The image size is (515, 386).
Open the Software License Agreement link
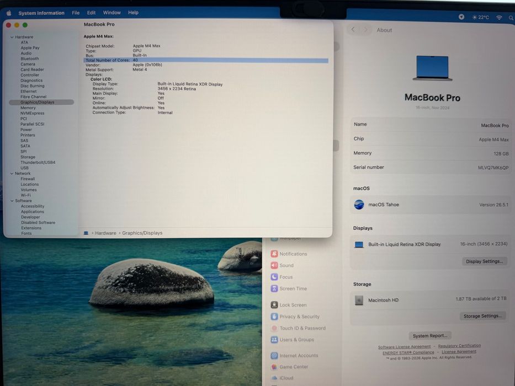click(x=404, y=347)
